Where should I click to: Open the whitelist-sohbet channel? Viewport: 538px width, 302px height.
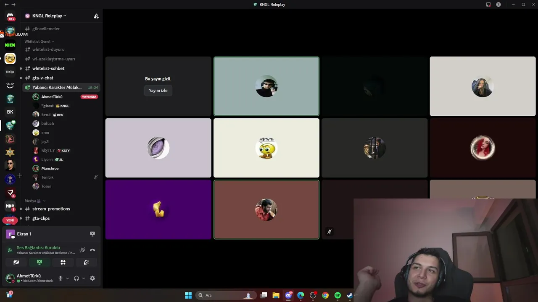coord(62,68)
